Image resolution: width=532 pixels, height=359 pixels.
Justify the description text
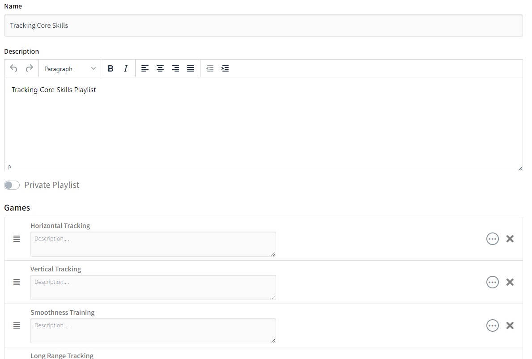tap(191, 68)
